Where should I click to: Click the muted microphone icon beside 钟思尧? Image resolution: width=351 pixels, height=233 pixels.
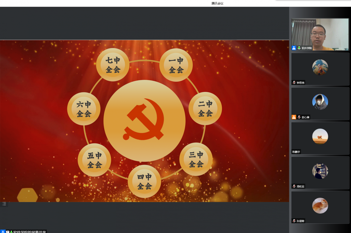[294, 82]
